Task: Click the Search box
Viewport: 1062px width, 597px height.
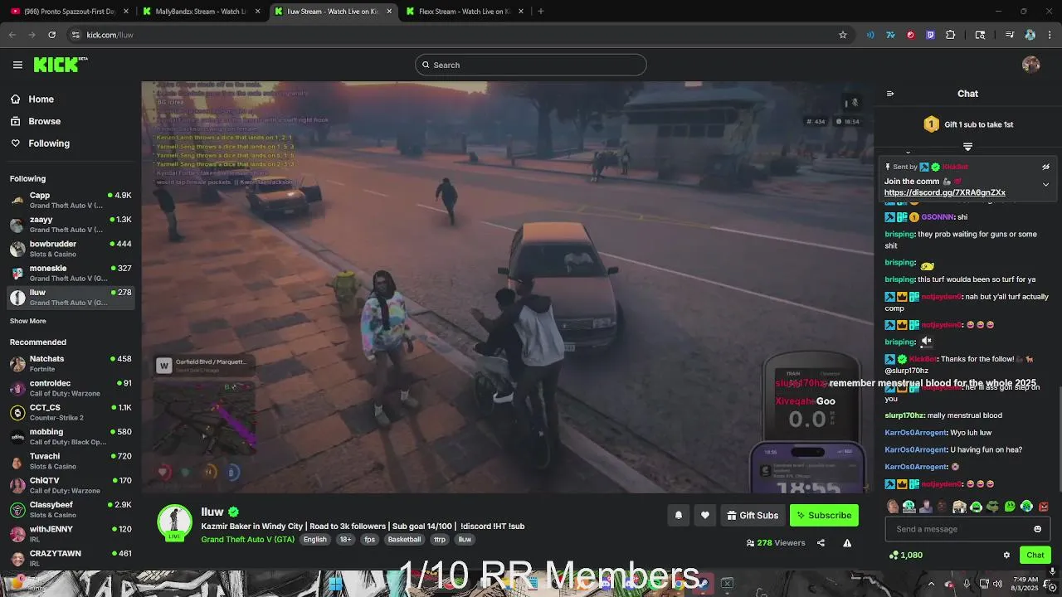Action: 531,65
